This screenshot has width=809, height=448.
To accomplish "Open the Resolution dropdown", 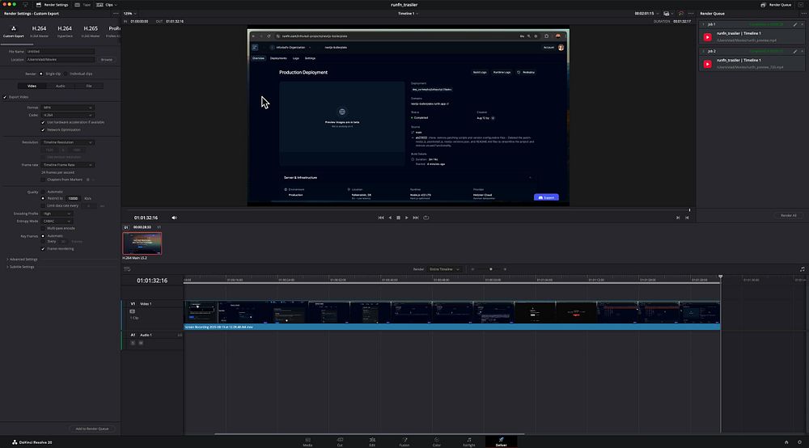I will pyautogui.click(x=67, y=142).
